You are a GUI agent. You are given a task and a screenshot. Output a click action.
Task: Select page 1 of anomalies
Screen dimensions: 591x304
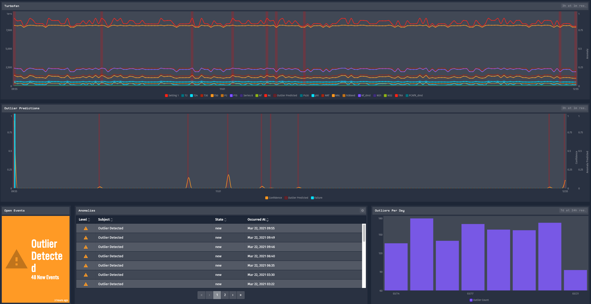217,295
